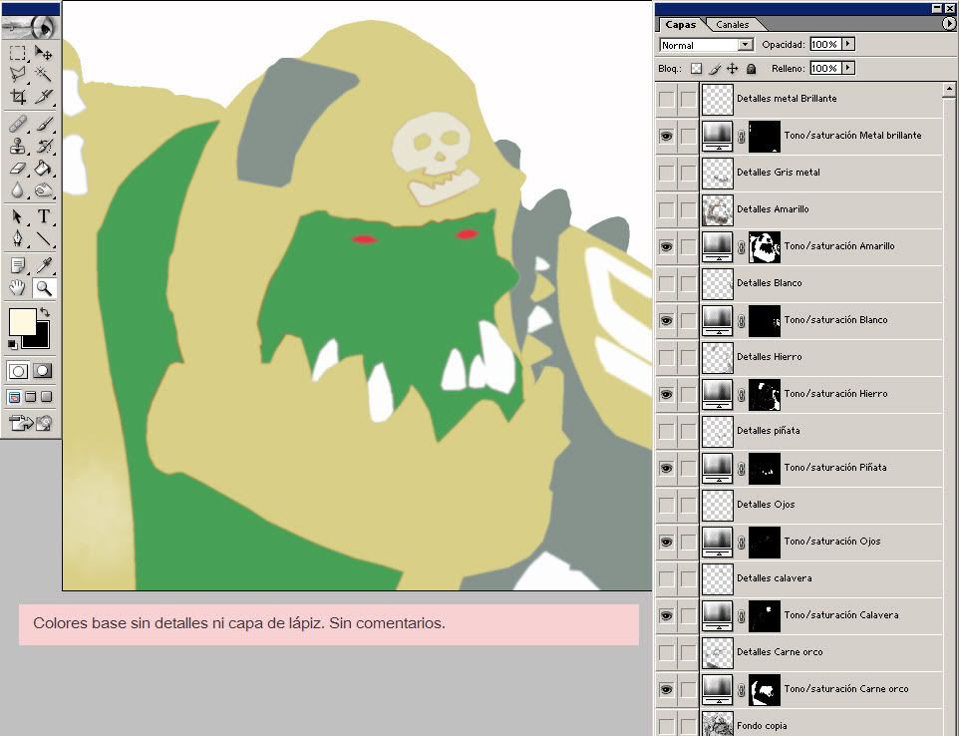Image resolution: width=959 pixels, height=736 pixels.
Task: Select the Detalles Amarillo layer thumbnail
Action: [x=717, y=209]
